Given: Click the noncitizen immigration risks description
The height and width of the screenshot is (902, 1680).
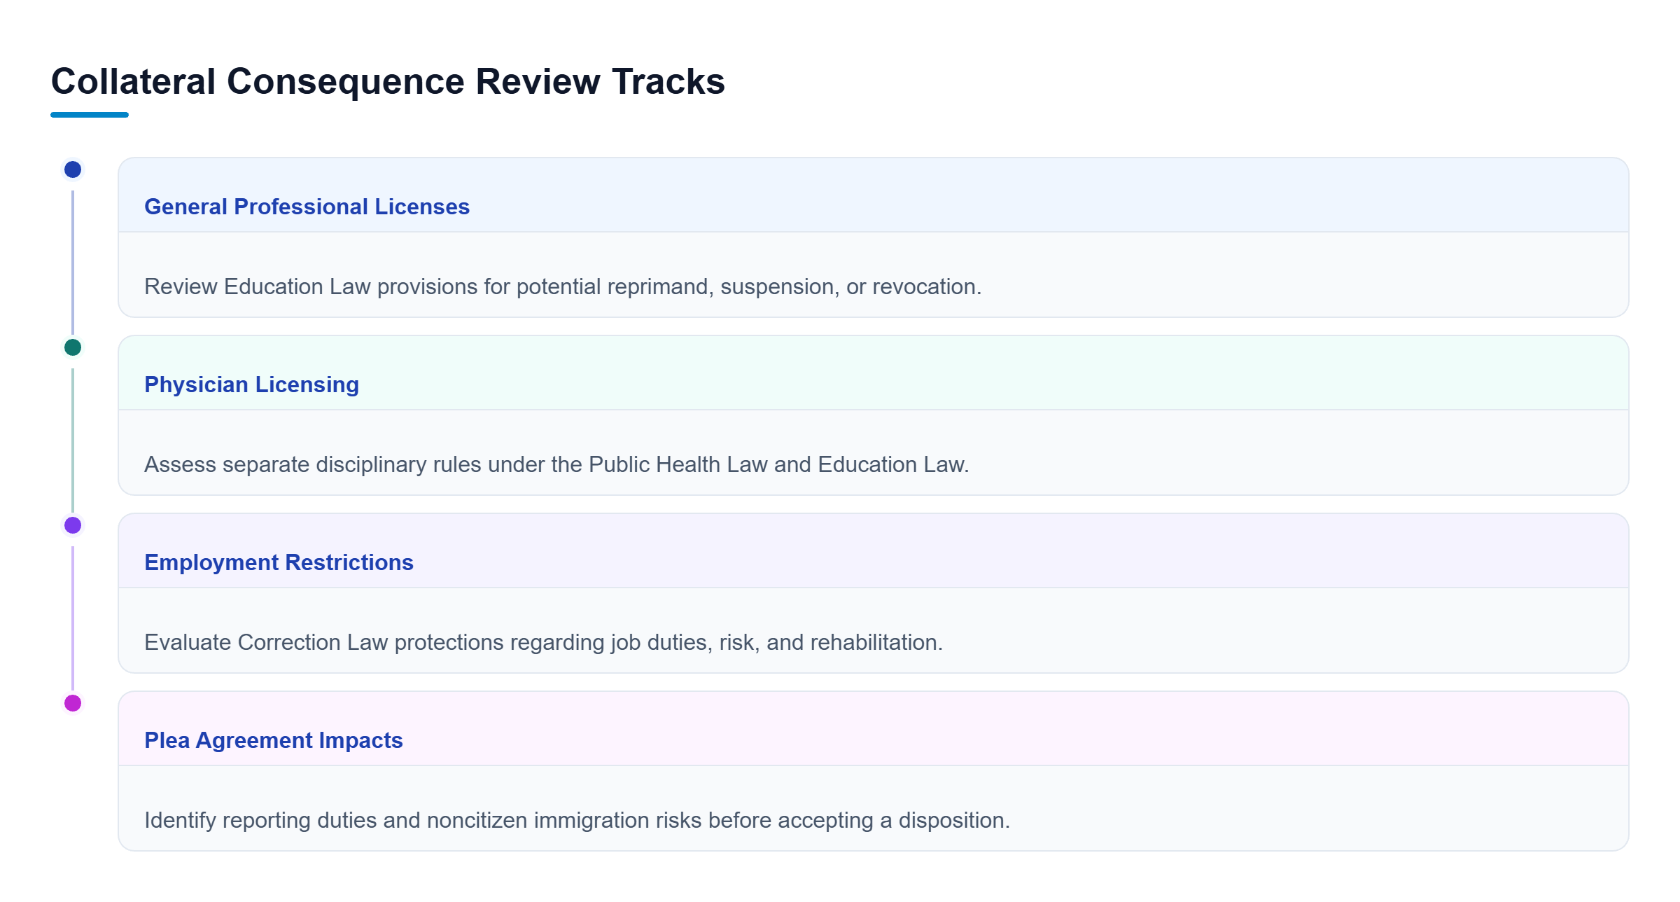Looking at the screenshot, I should pyautogui.click(x=577, y=820).
